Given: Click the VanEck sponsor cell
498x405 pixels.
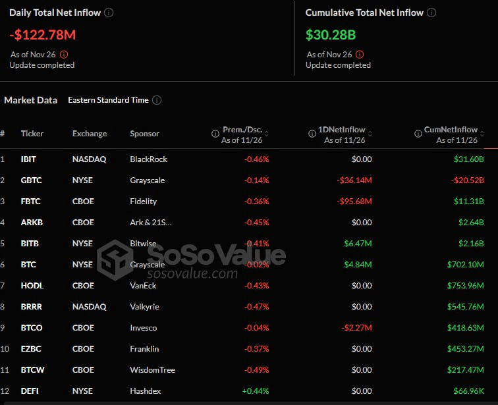Looking at the screenshot, I should (143, 286).
